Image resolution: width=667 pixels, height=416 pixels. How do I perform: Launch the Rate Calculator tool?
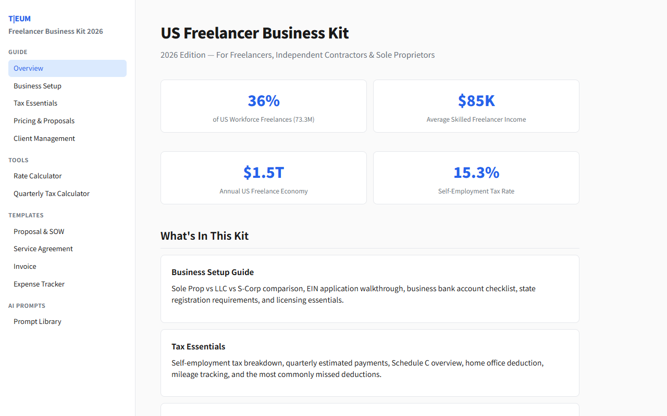pyautogui.click(x=38, y=176)
